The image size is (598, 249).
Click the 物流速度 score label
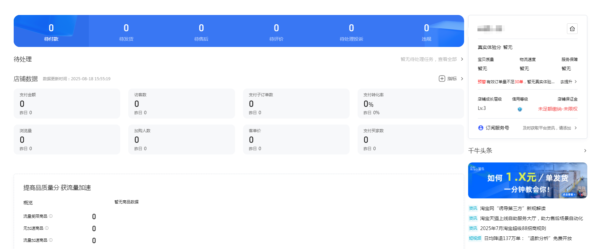(x=528, y=60)
